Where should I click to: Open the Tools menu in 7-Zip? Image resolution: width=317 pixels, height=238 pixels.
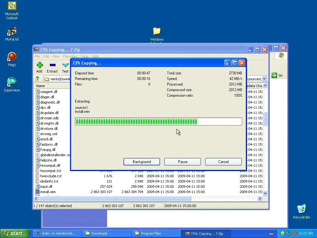click(85, 56)
